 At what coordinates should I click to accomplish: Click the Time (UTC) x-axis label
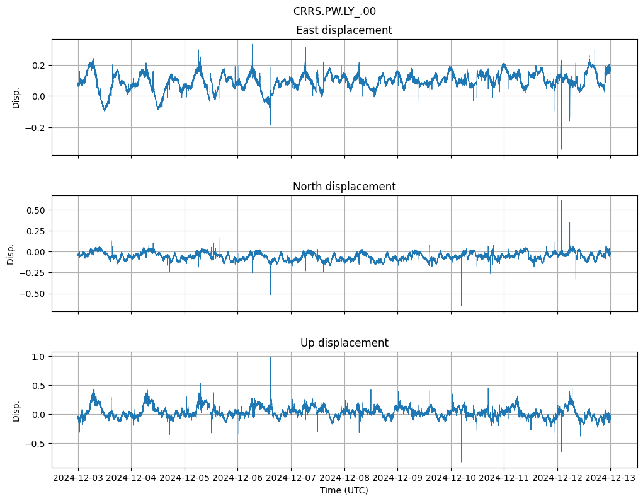[x=344, y=490]
